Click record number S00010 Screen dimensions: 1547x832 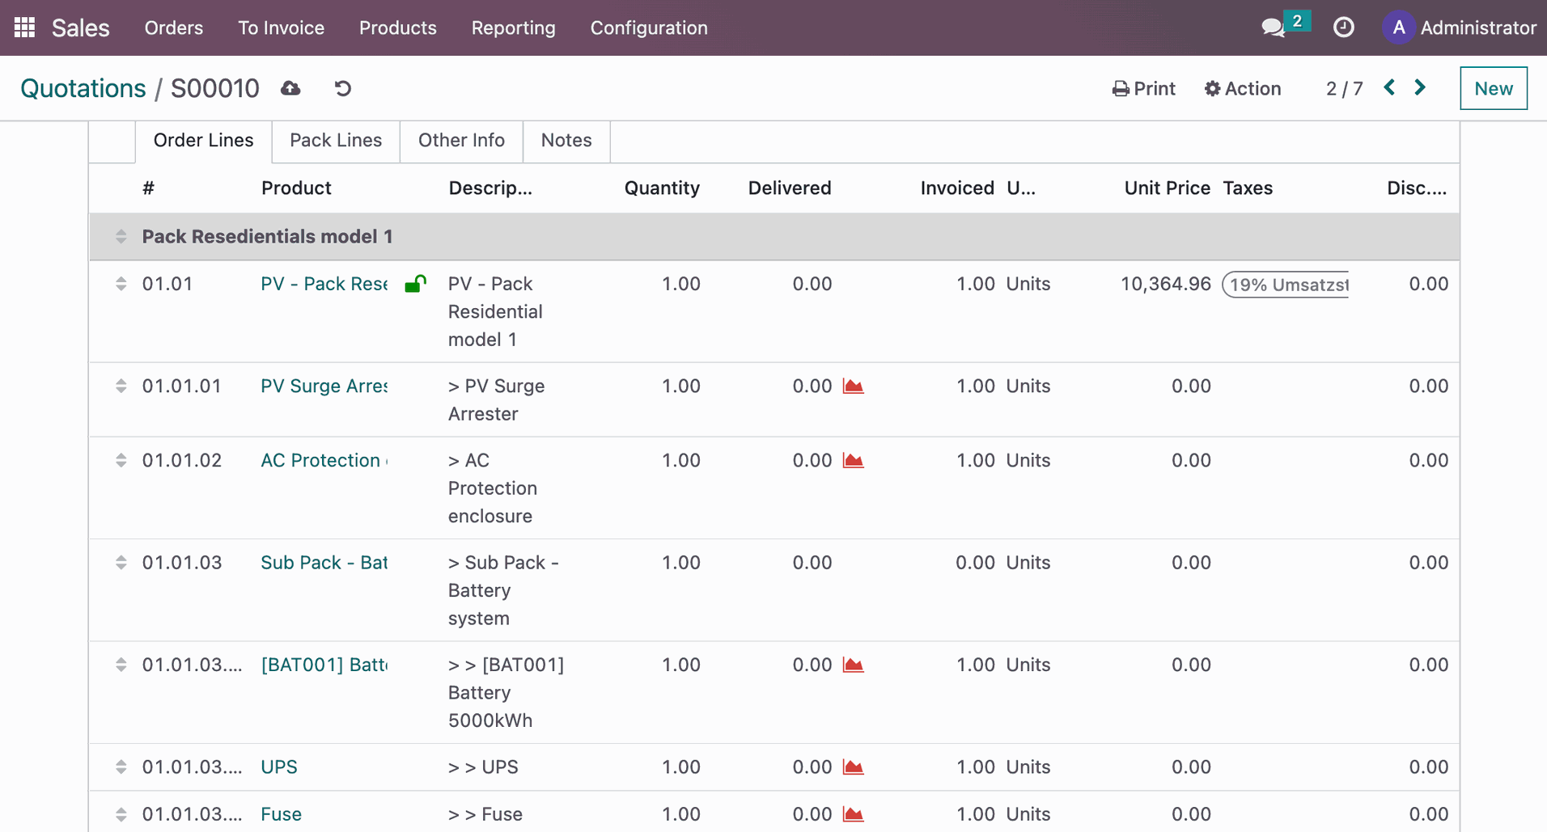point(215,88)
